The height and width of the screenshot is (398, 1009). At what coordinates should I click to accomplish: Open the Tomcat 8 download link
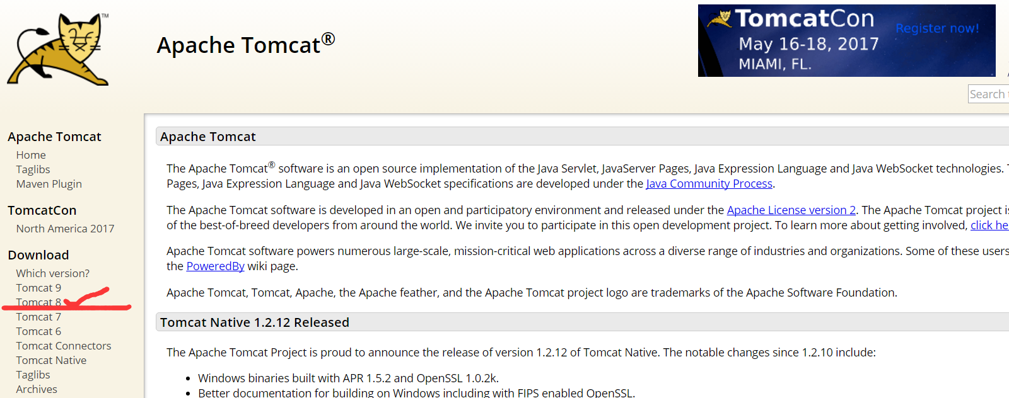click(x=38, y=302)
